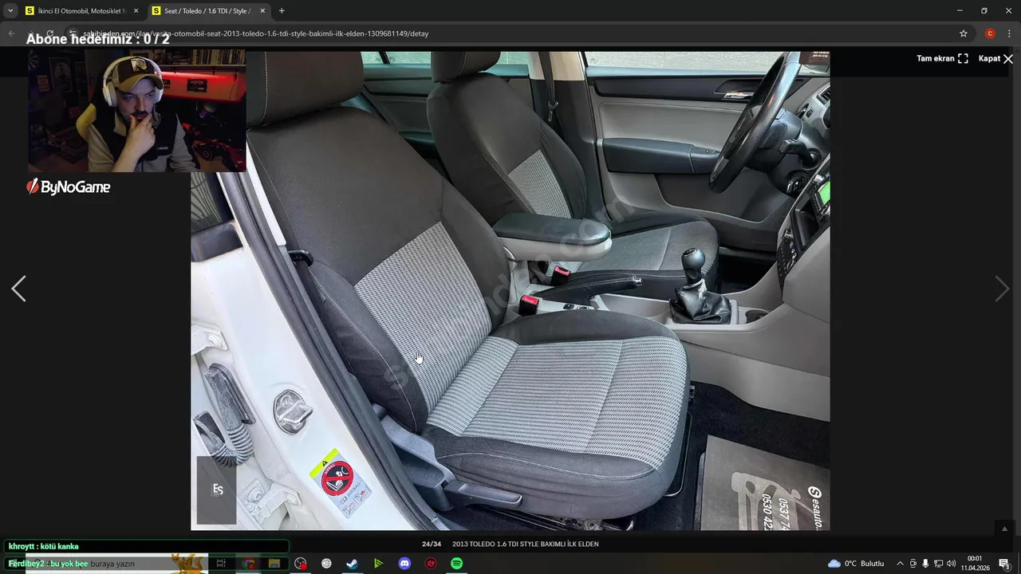Click the 24/34 photo counter

[432, 545]
